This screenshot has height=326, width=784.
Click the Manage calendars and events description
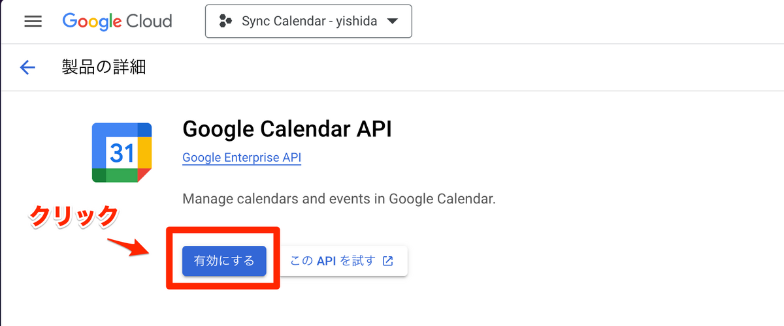(339, 198)
